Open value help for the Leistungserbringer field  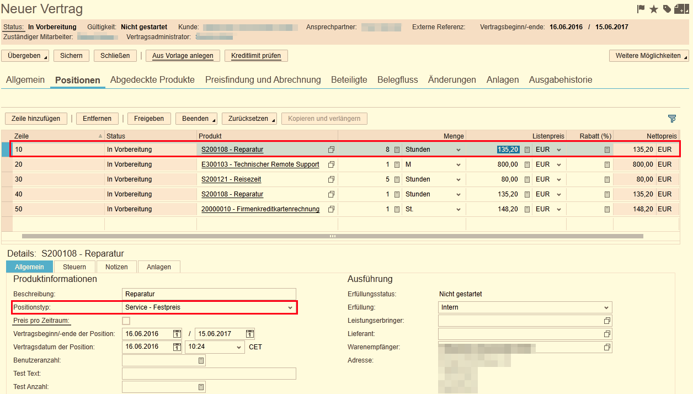point(607,321)
